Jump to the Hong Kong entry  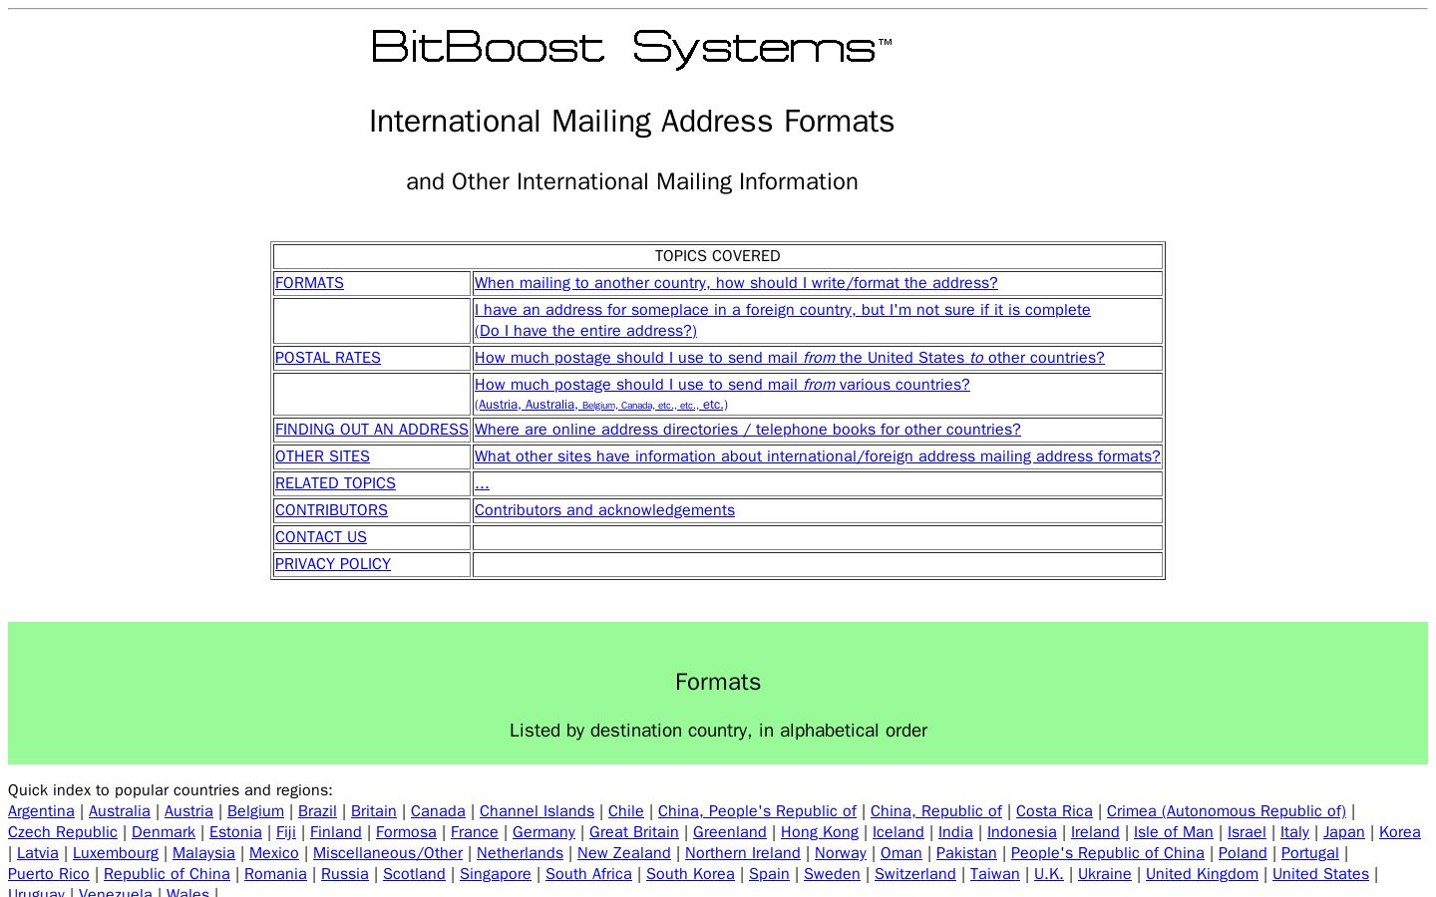tap(820, 832)
